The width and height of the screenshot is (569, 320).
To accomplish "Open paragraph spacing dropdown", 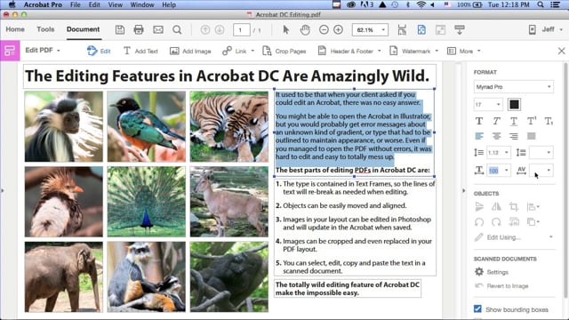I will [541, 152].
